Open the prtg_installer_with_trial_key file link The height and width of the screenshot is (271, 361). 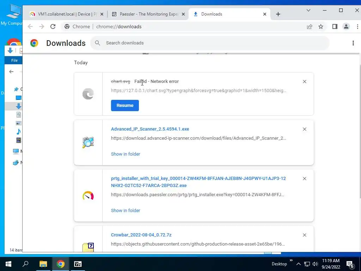[x=198, y=182]
